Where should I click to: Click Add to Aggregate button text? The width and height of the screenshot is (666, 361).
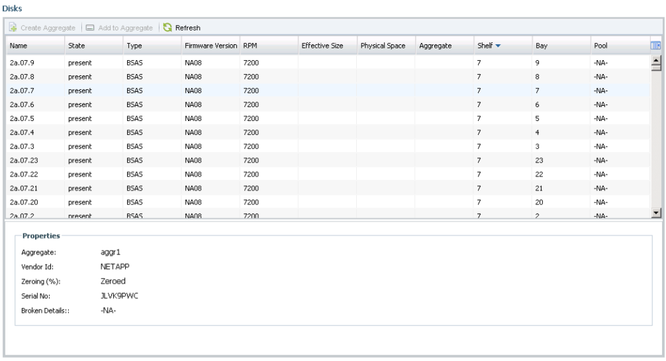click(125, 28)
